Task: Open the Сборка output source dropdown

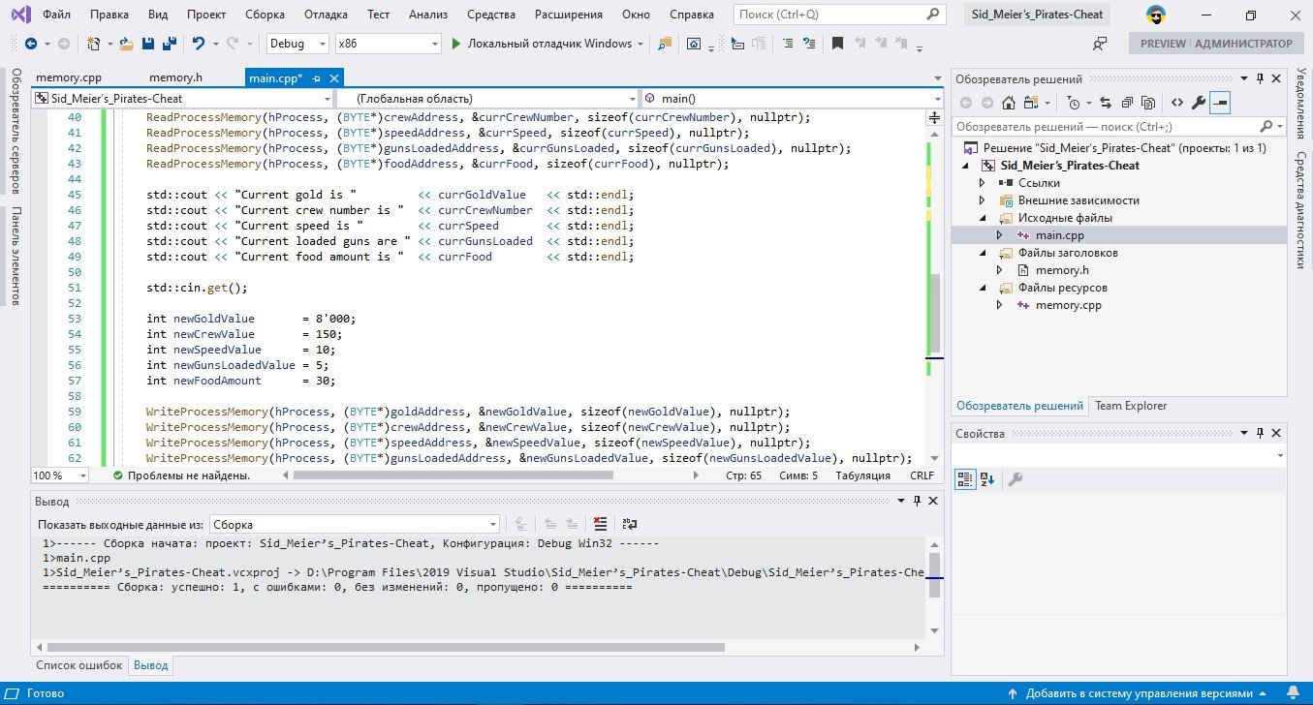Action: pyautogui.click(x=355, y=524)
